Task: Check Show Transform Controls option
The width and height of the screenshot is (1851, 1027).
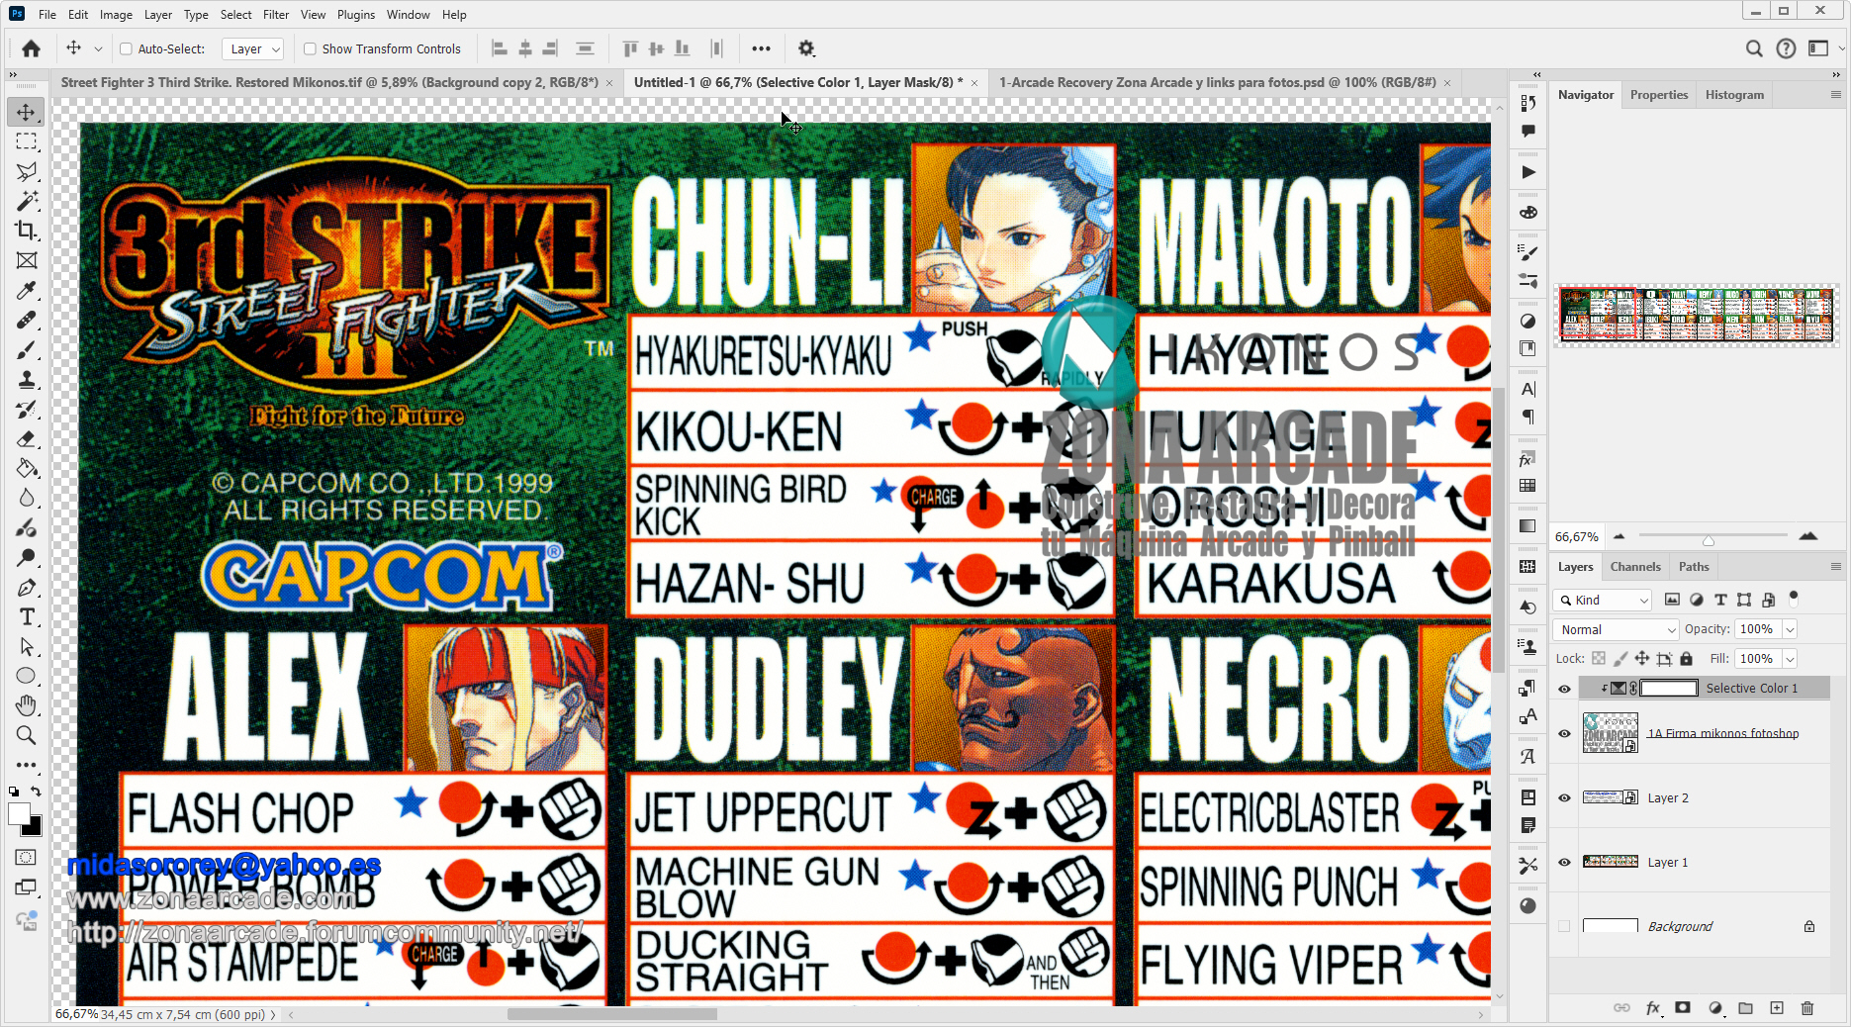Action: pos(311,48)
